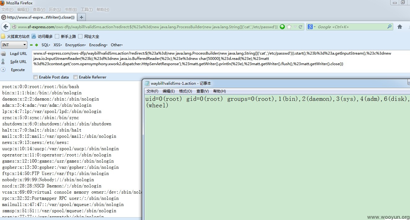Click the site identity globe icon
Screen dimensions: 410x220
click(x=14, y=27)
